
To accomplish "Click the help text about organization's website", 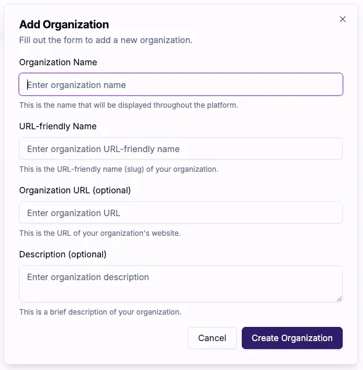I will (100, 233).
